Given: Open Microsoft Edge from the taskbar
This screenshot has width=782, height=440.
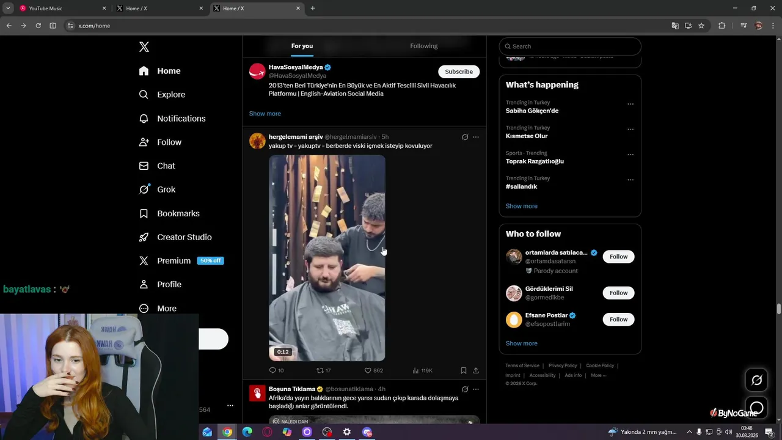Looking at the screenshot, I should click(247, 432).
